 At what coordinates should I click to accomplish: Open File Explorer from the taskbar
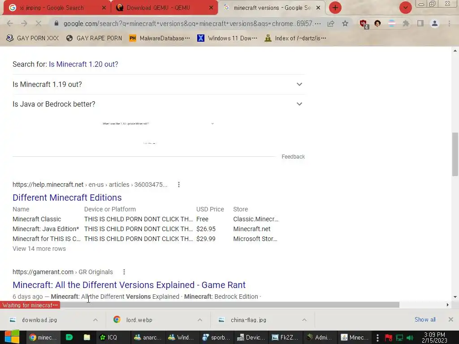pos(87,338)
